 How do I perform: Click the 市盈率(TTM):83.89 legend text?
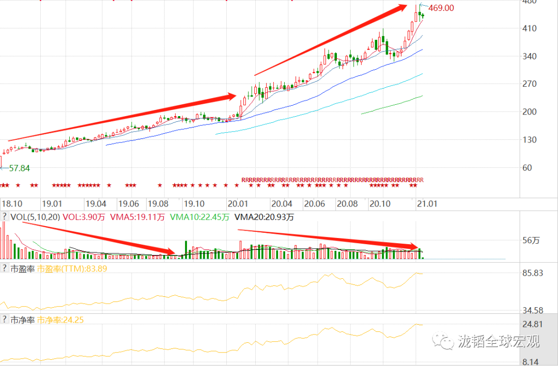pyautogui.click(x=72, y=269)
